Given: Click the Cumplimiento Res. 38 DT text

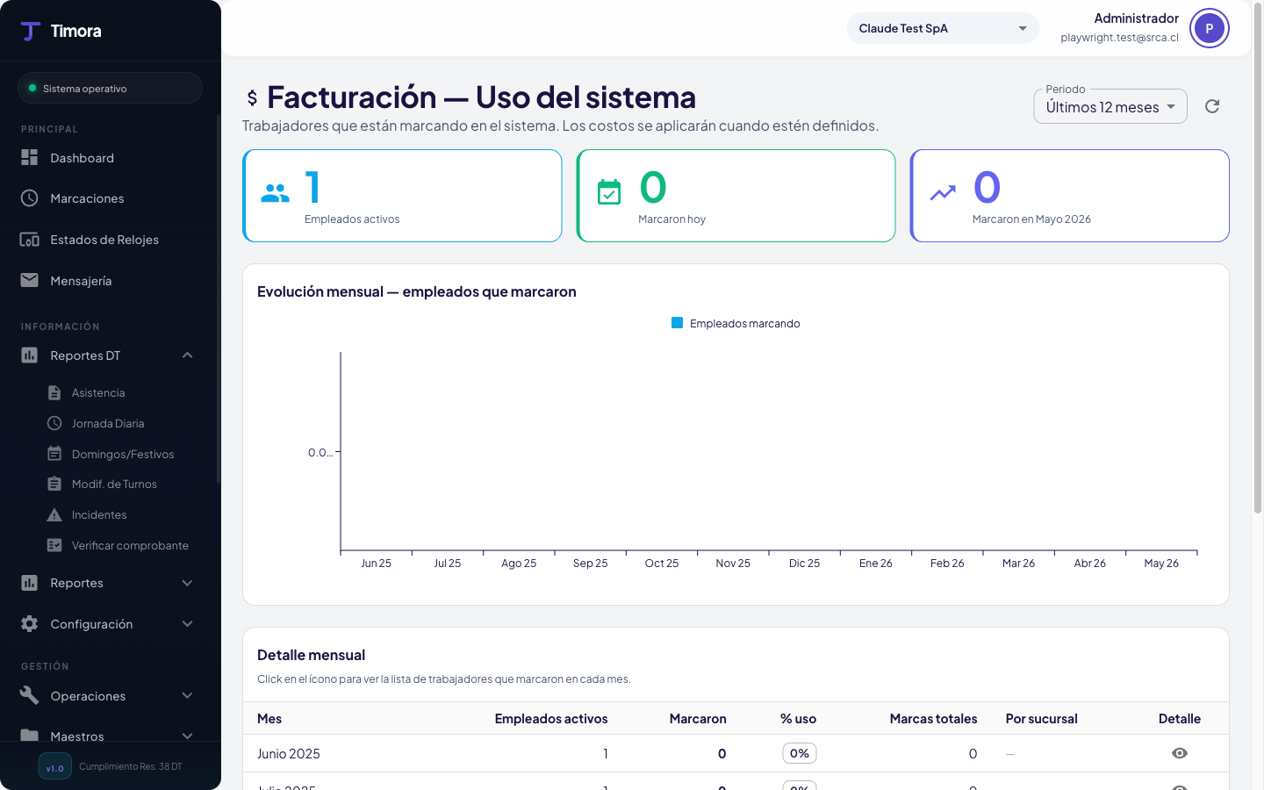Looking at the screenshot, I should click(131, 766).
